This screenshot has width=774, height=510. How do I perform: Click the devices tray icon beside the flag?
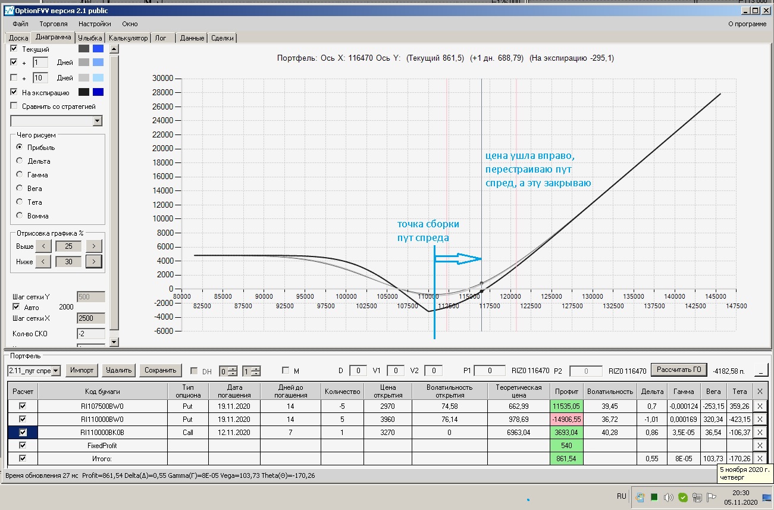(x=698, y=497)
